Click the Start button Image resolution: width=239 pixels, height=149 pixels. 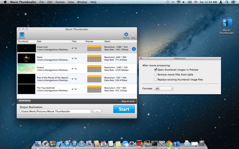[124, 109]
